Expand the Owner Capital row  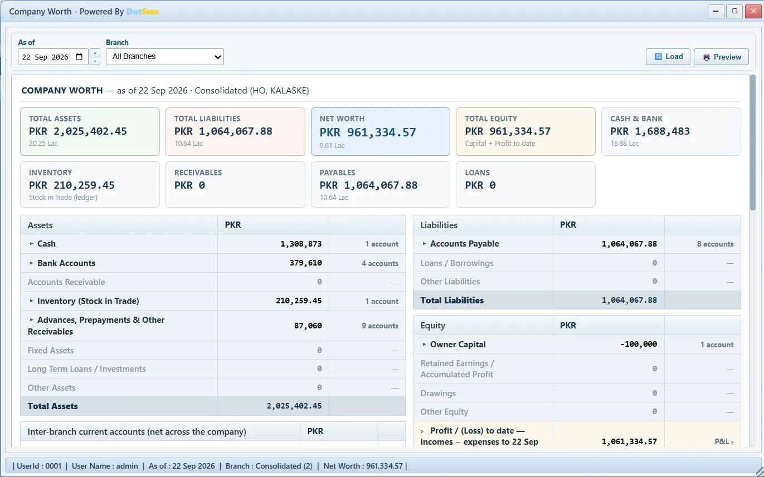click(425, 345)
